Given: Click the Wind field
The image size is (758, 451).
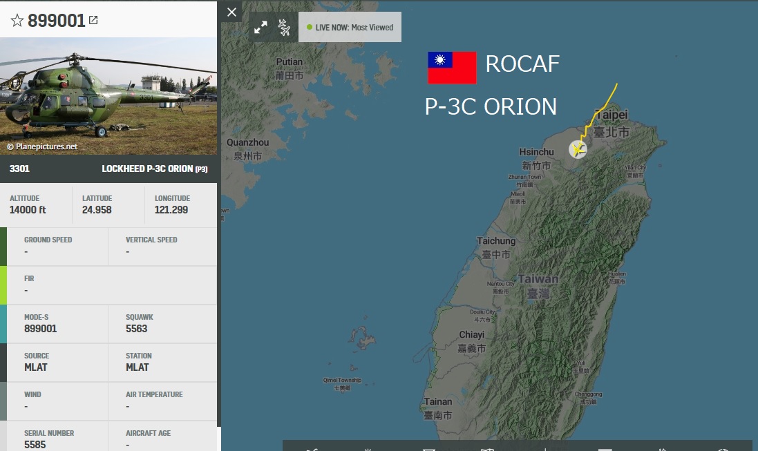Looking at the screenshot, I should click(57, 401).
